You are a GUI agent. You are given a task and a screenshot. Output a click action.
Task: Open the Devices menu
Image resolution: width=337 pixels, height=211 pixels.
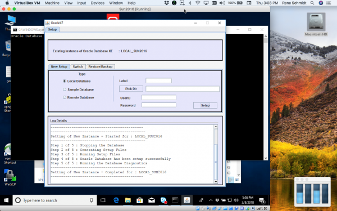pyautogui.click(x=98, y=3)
